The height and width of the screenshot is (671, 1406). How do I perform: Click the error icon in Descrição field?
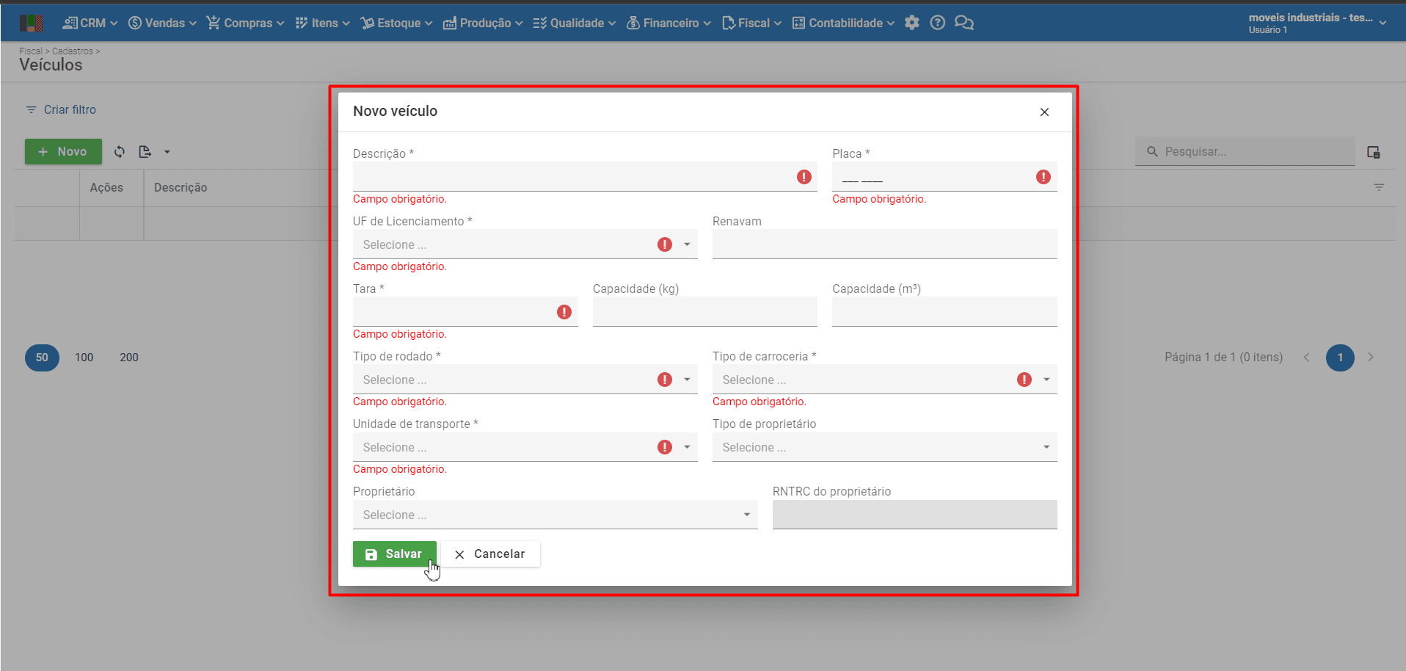tap(804, 177)
